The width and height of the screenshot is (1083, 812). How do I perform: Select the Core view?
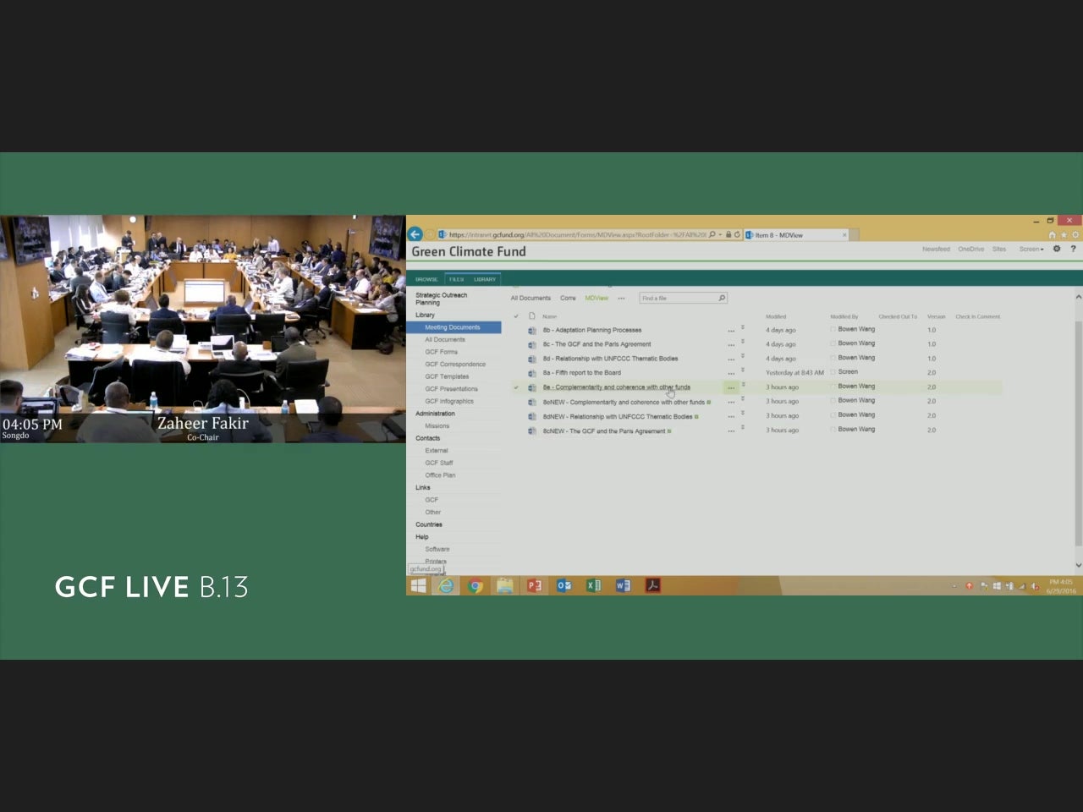(568, 298)
